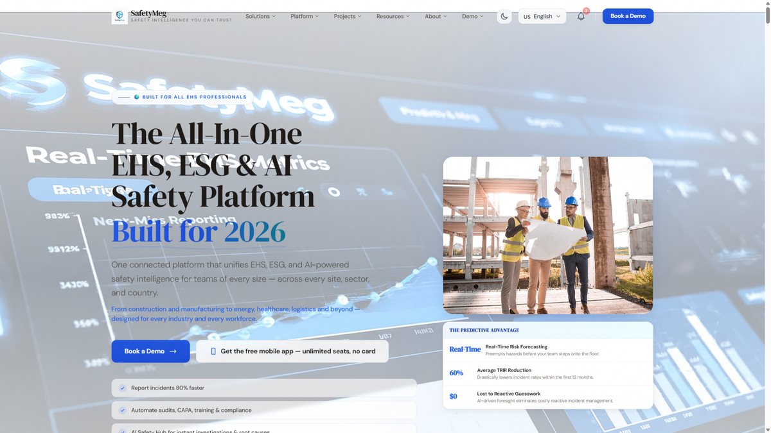
Task: Click the check icon beside Automate audits, CAPA
Action: 123,410
